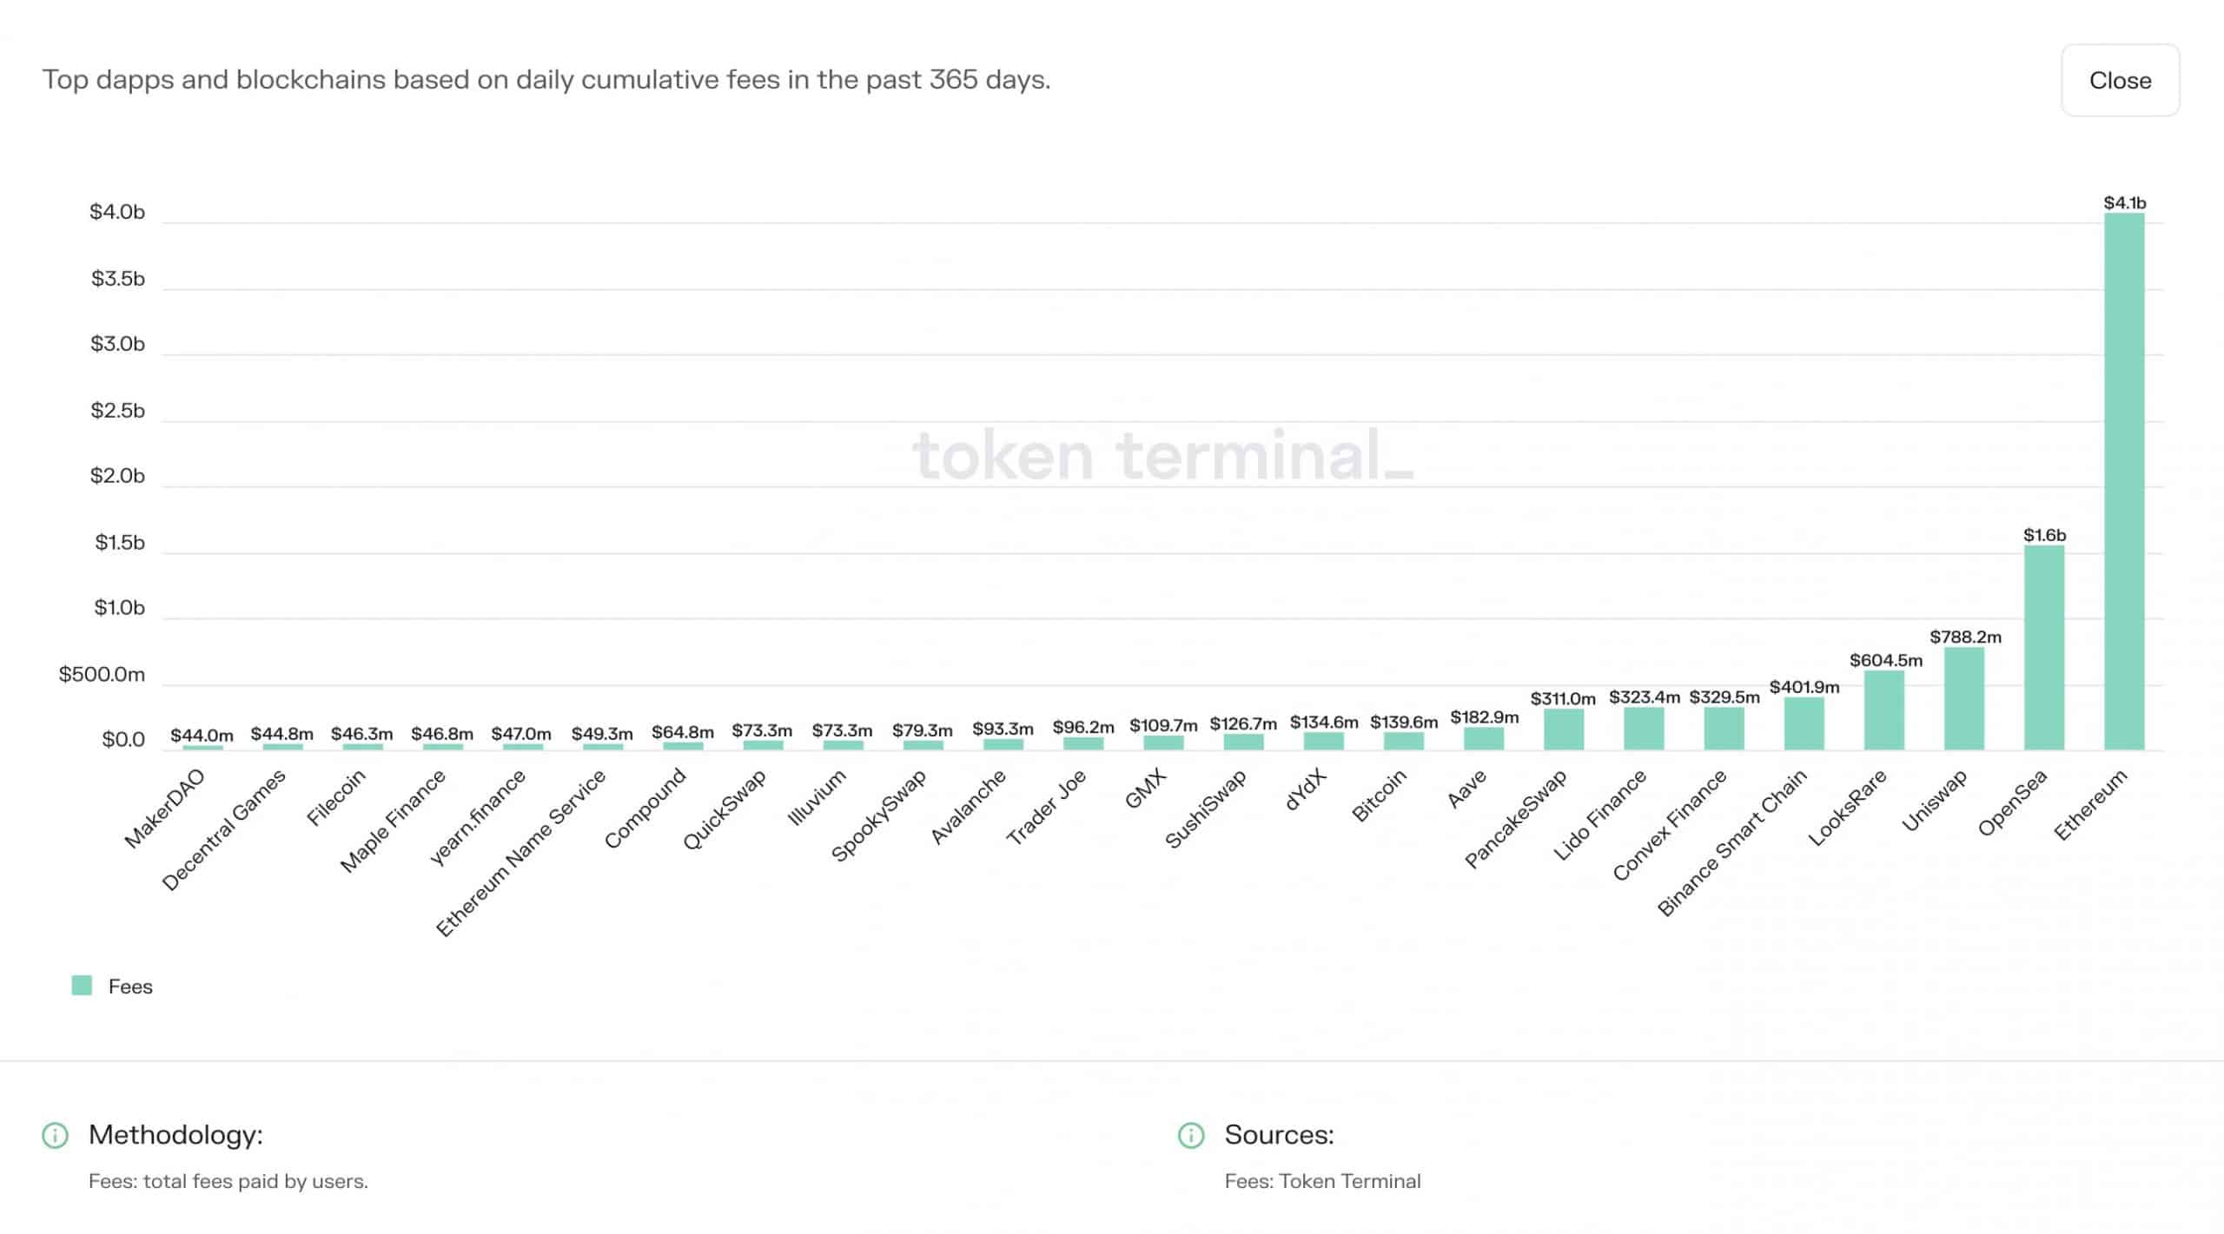This screenshot has height=1234, width=2224.
Task: Click the MakerDAO axis label
Action: click(165, 808)
